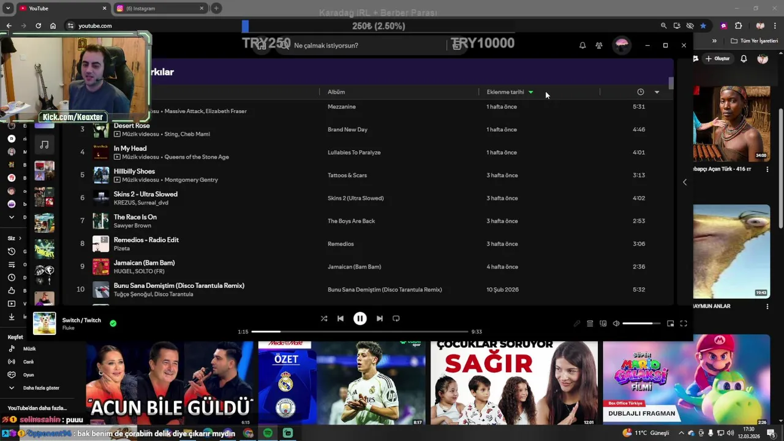Click the Jamaican (Bam Bam) album art

101,266
